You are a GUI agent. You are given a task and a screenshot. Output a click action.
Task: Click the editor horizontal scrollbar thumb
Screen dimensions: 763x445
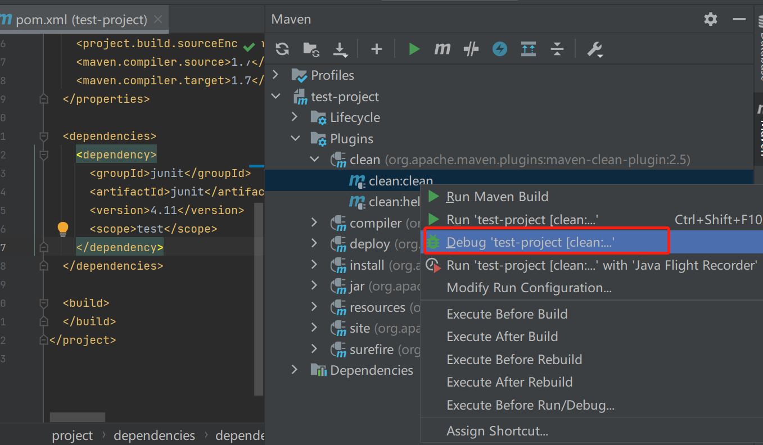78,417
